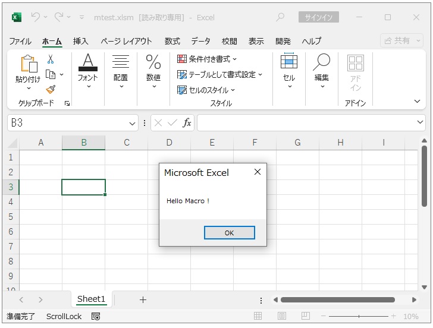Open the 数値 number format group

tap(153, 71)
